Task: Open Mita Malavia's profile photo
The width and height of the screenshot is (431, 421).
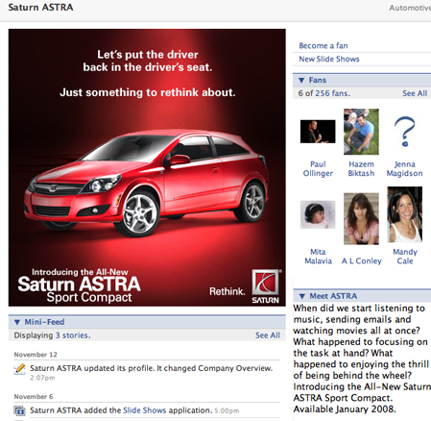Action: (318, 214)
